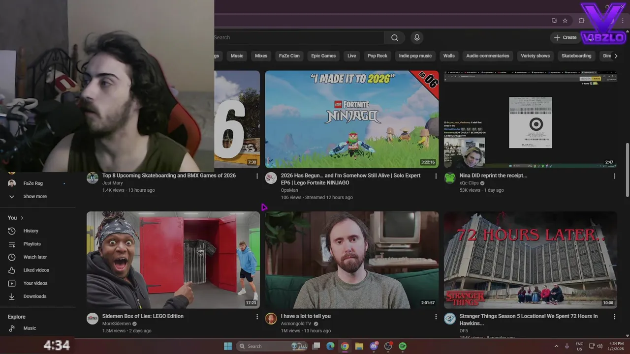
Task: Open options menu for Lego Fortnite video
Action: pyautogui.click(x=436, y=176)
